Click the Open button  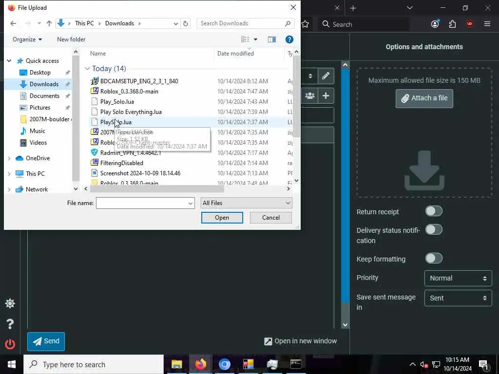222,218
